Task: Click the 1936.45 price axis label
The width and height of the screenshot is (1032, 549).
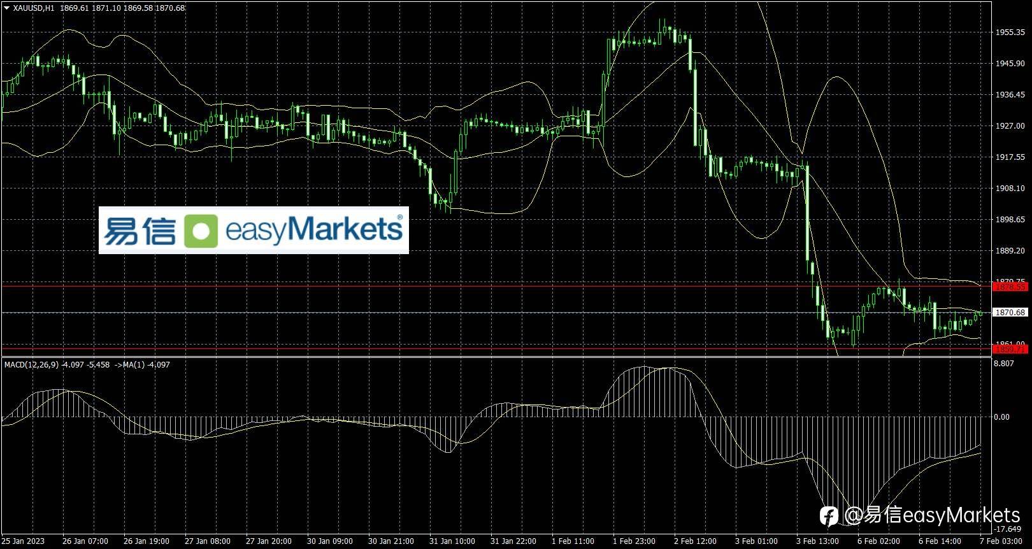Action: [x=1011, y=95]
